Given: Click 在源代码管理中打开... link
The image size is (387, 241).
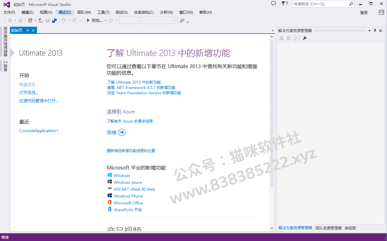Looking at the screenshot, I should click(39, 101).
